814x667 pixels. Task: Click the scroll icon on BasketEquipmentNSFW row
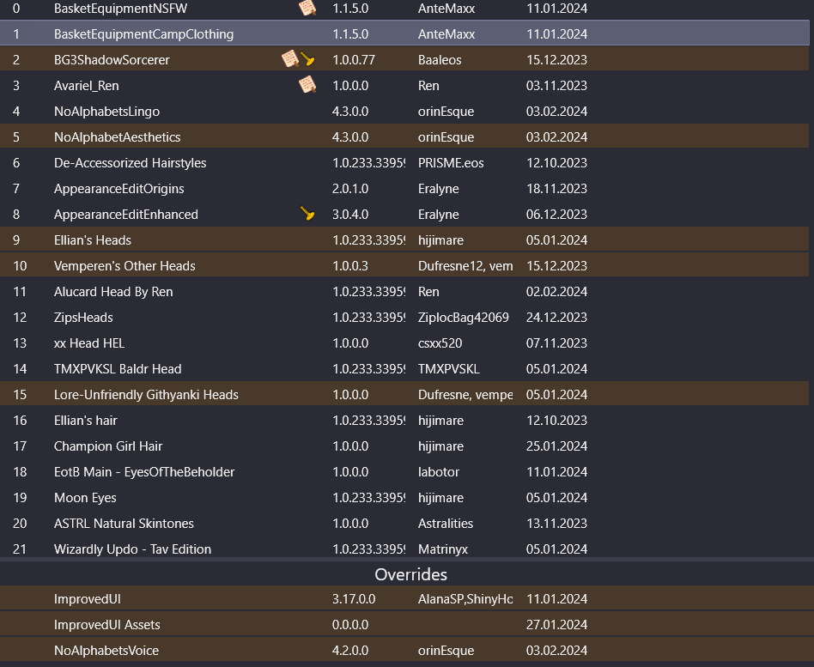click(x=307, y=8)
